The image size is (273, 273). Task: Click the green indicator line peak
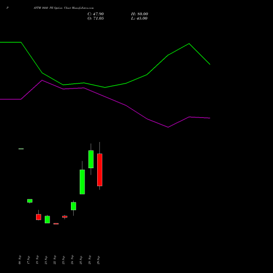point(189,44)
